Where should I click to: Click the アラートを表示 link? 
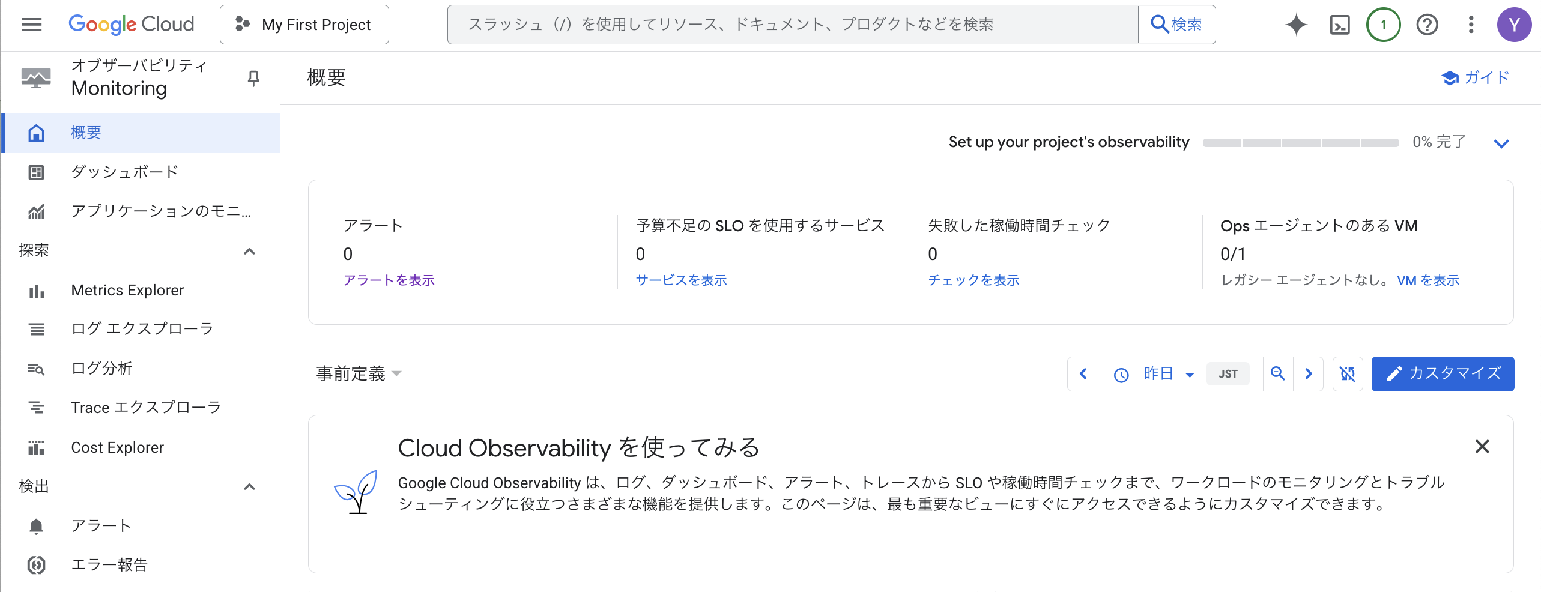pos(389,280)
